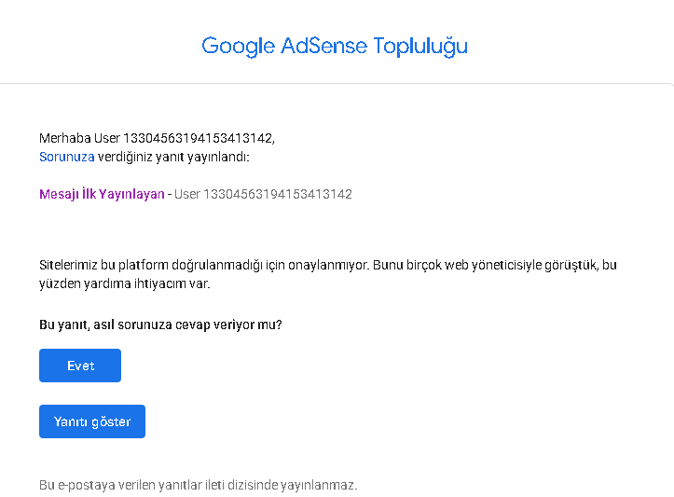
Task: Open the Google AdSense Topluluğu header link
Action: click(335, 46)
